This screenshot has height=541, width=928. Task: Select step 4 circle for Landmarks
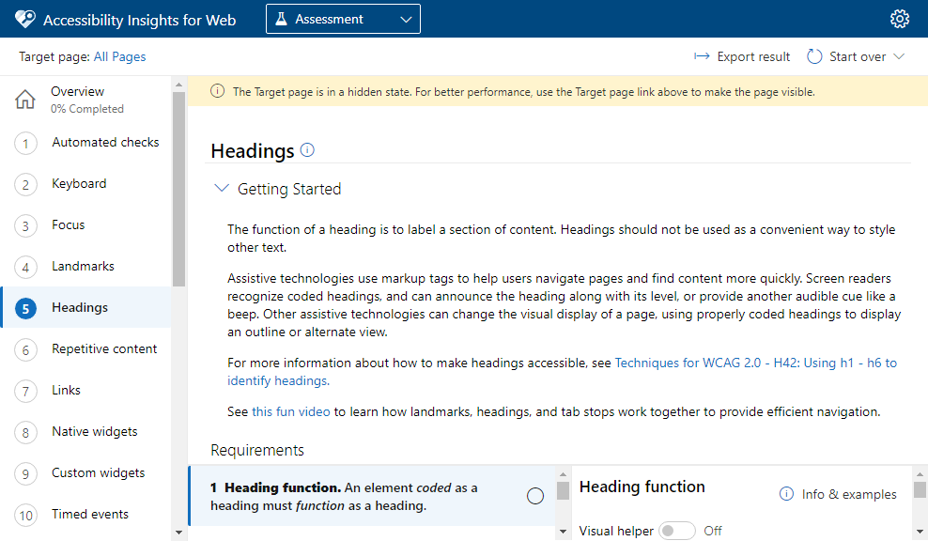tap(25, 268)
